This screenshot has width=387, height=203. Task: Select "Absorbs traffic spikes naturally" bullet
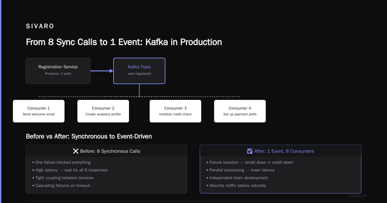(x=236, y=186)
